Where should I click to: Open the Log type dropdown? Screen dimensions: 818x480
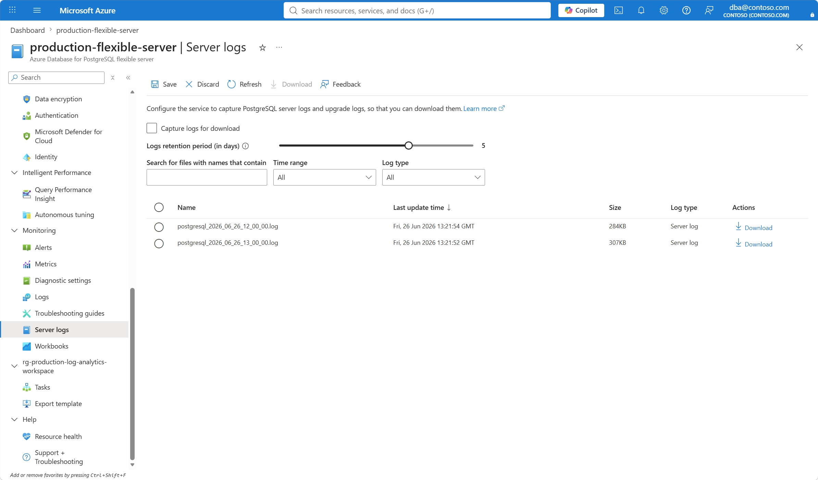(x=434, y=177)
